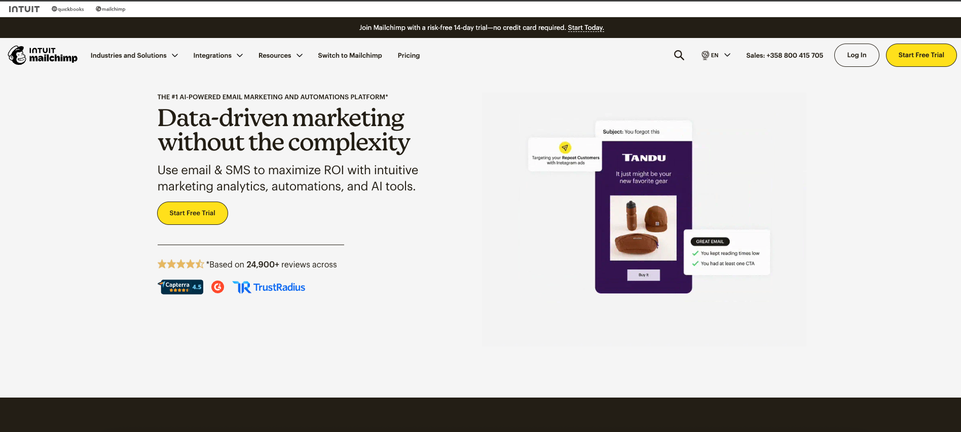Image resolution: width=961 pixels, height=432 pixels.
Task: Select Switch to Mailchimp nav item
Action: pos(350,55)
